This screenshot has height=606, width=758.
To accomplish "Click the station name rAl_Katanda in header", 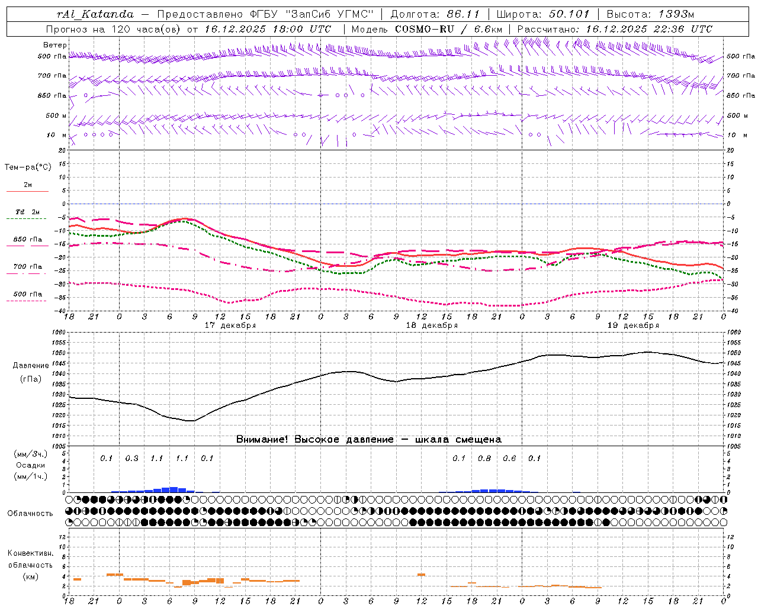I will (95, 14).
